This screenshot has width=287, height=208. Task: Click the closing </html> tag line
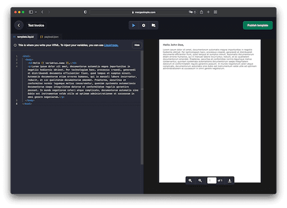[x=27, y=104]
